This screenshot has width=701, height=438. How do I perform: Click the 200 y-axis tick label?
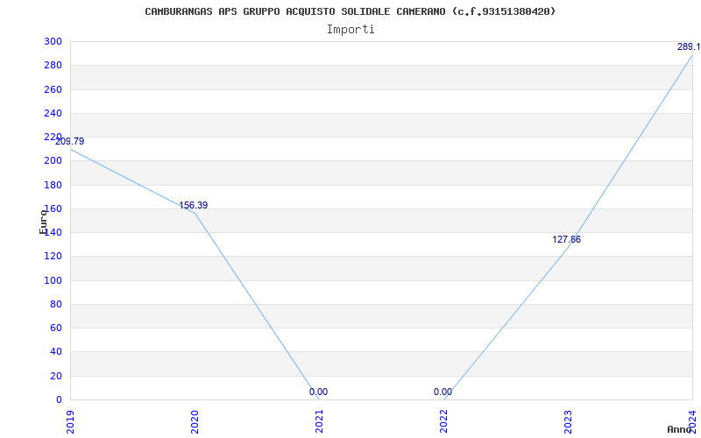pos(53,161)
